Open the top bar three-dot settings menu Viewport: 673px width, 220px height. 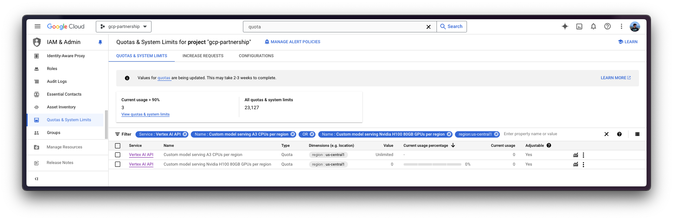coord(621,26)
